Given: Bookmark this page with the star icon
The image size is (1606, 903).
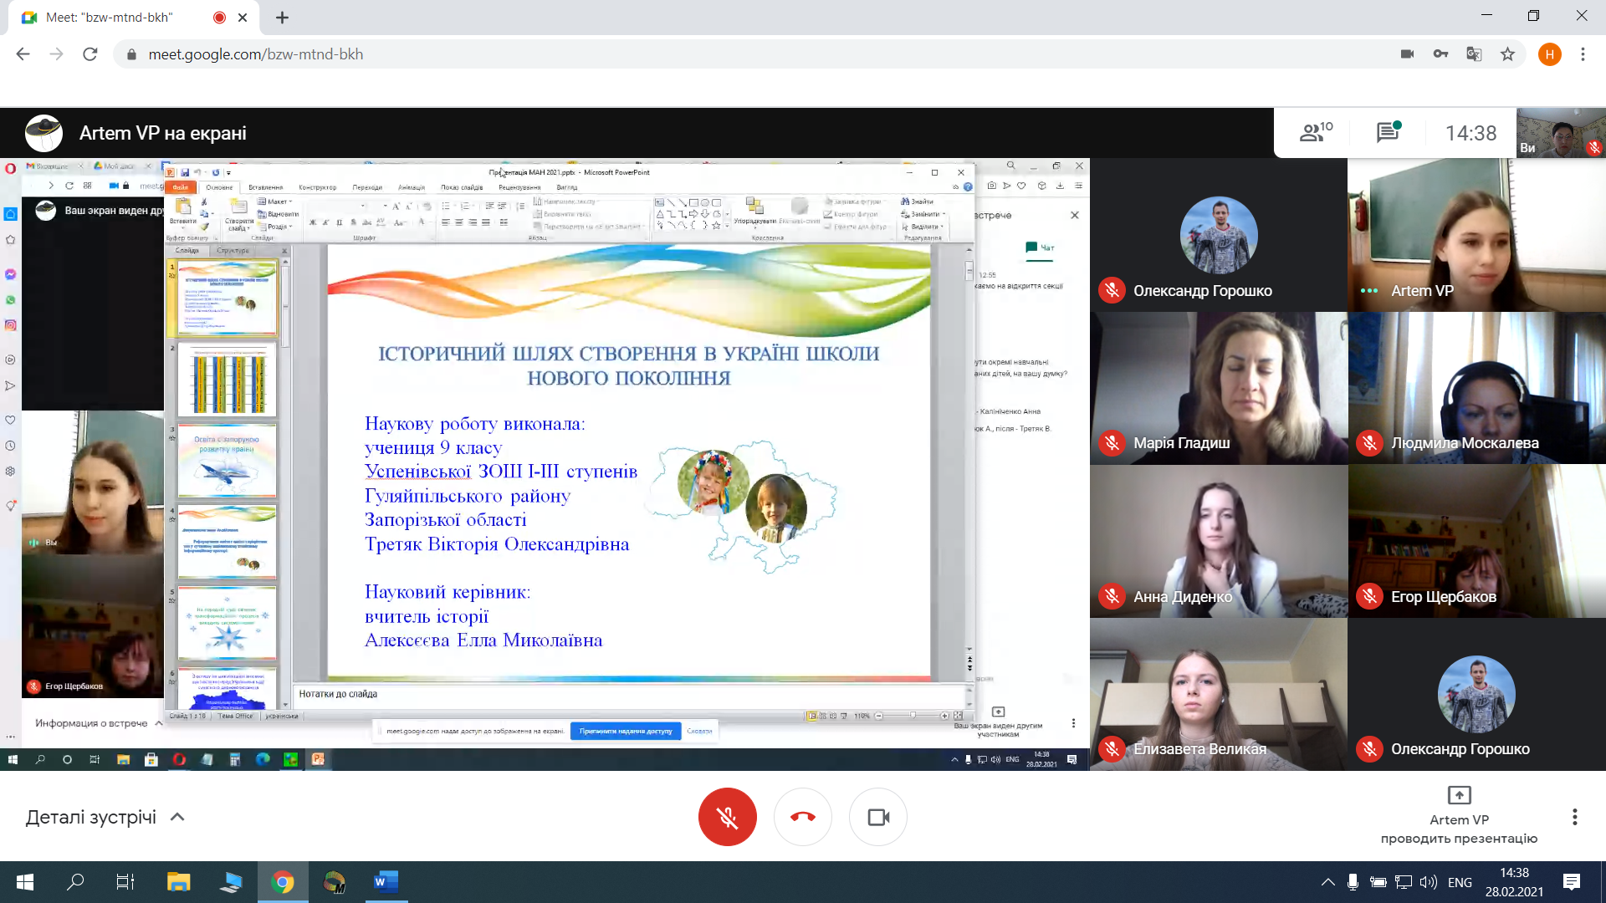Looking at the screenshot, I should click(1507, 54).
